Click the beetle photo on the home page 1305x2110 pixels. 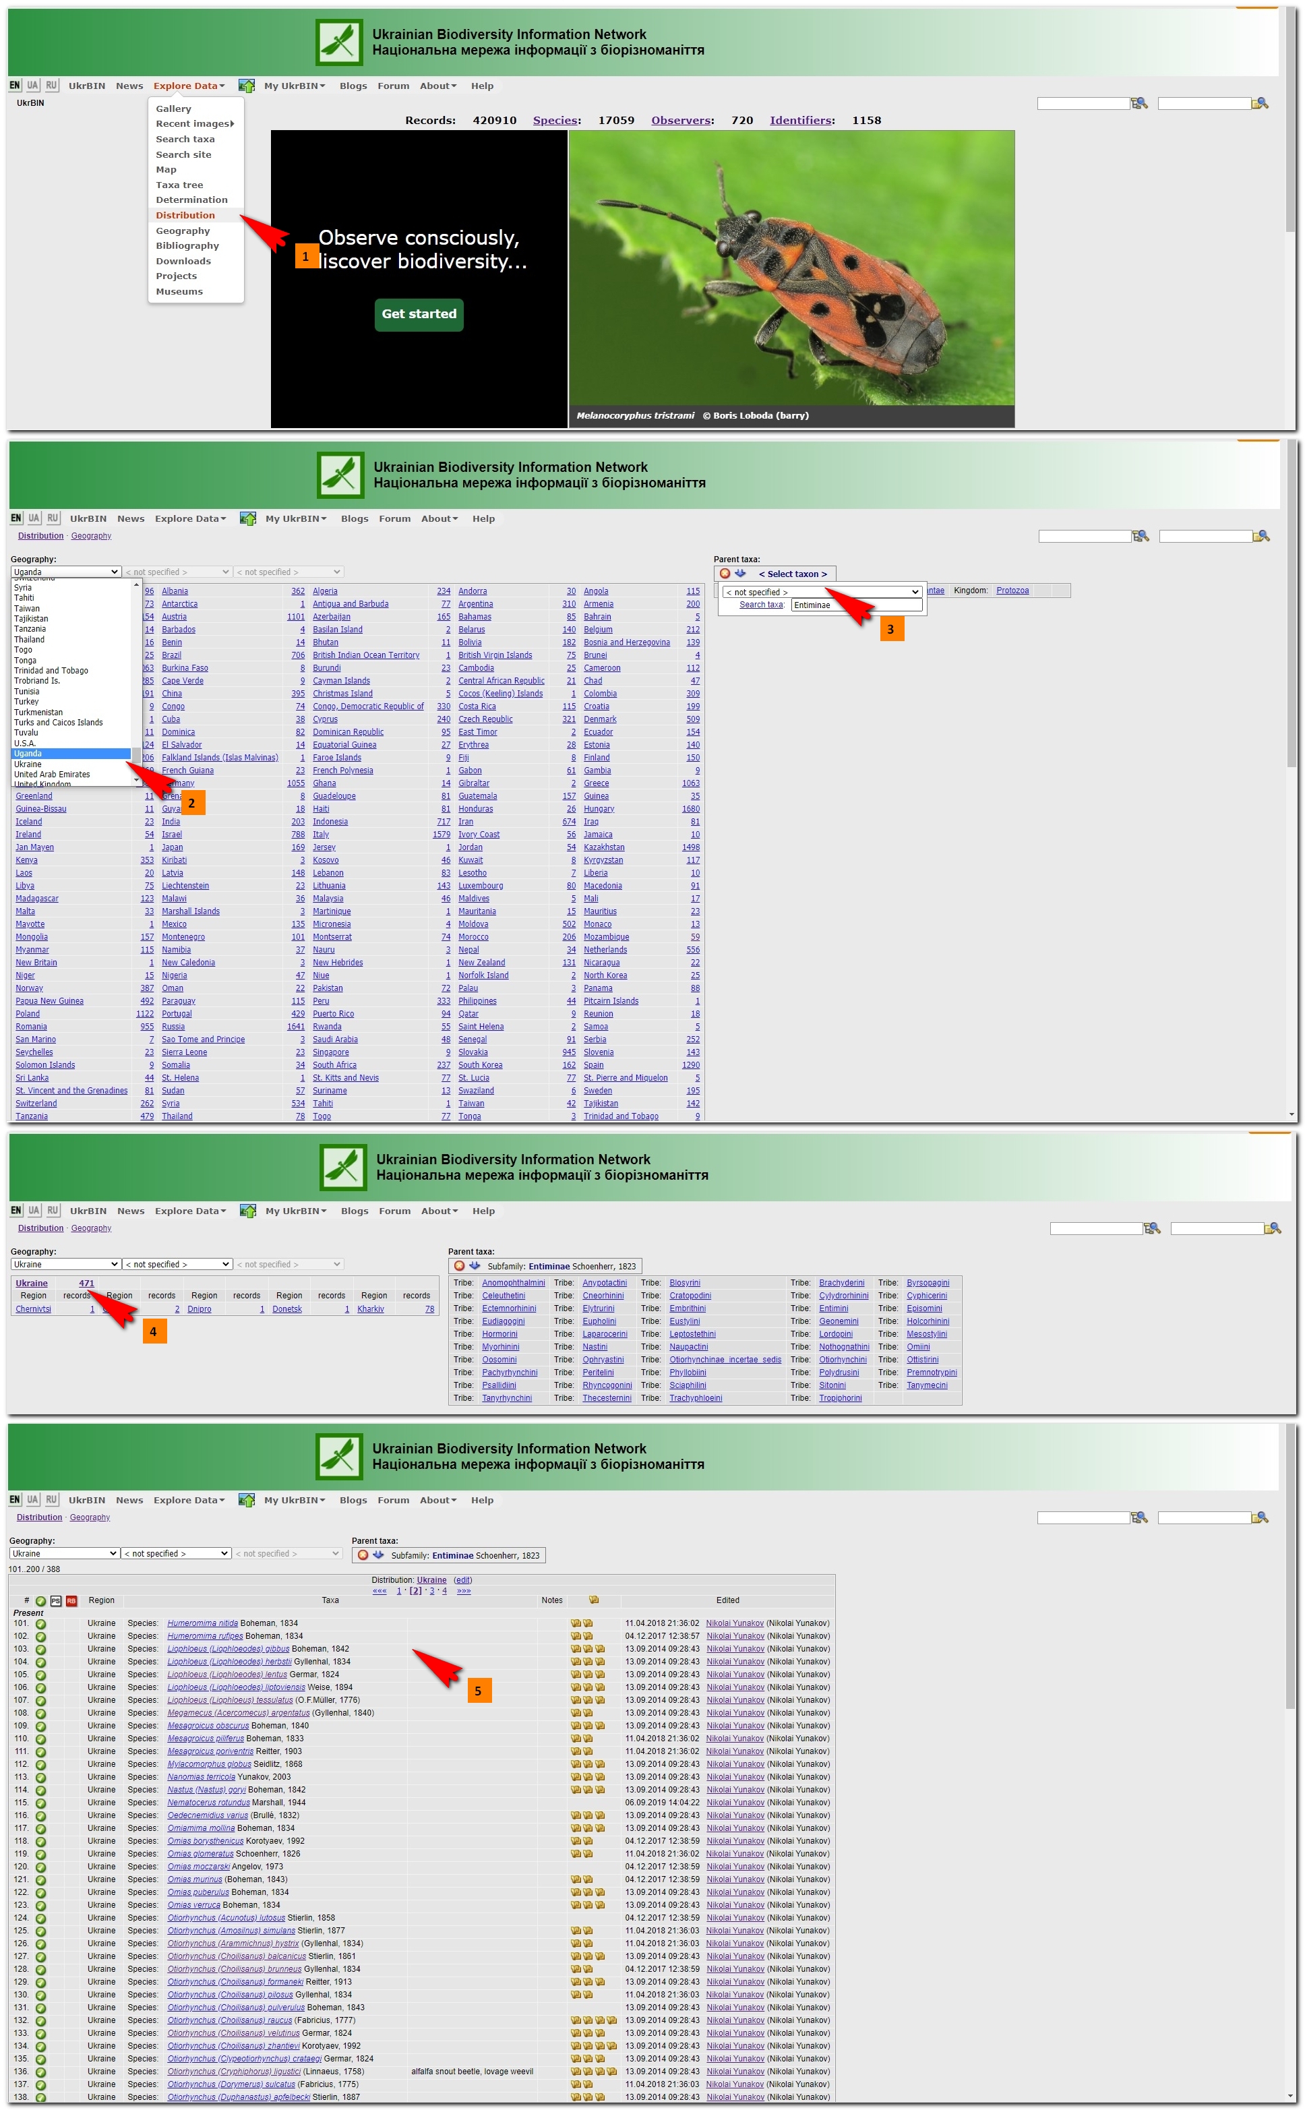pyautogui.click(x=791, y=268)
